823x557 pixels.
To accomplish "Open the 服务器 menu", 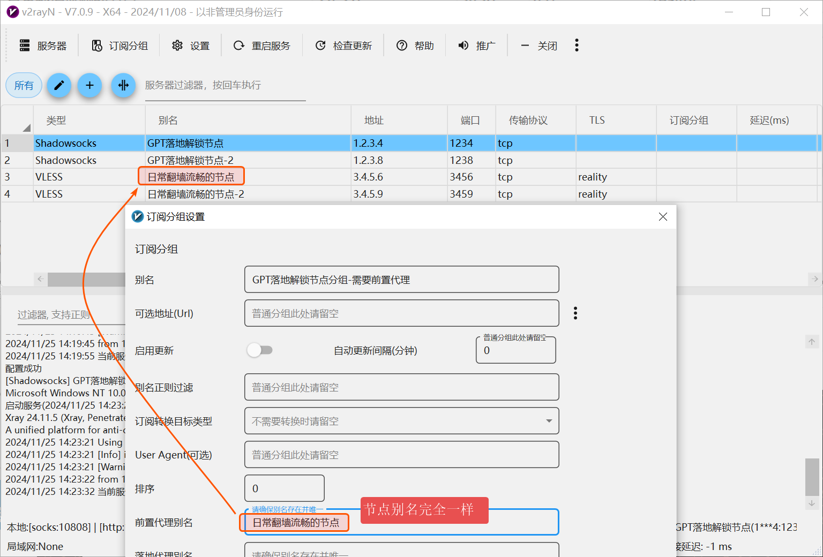I will point(43,46).
